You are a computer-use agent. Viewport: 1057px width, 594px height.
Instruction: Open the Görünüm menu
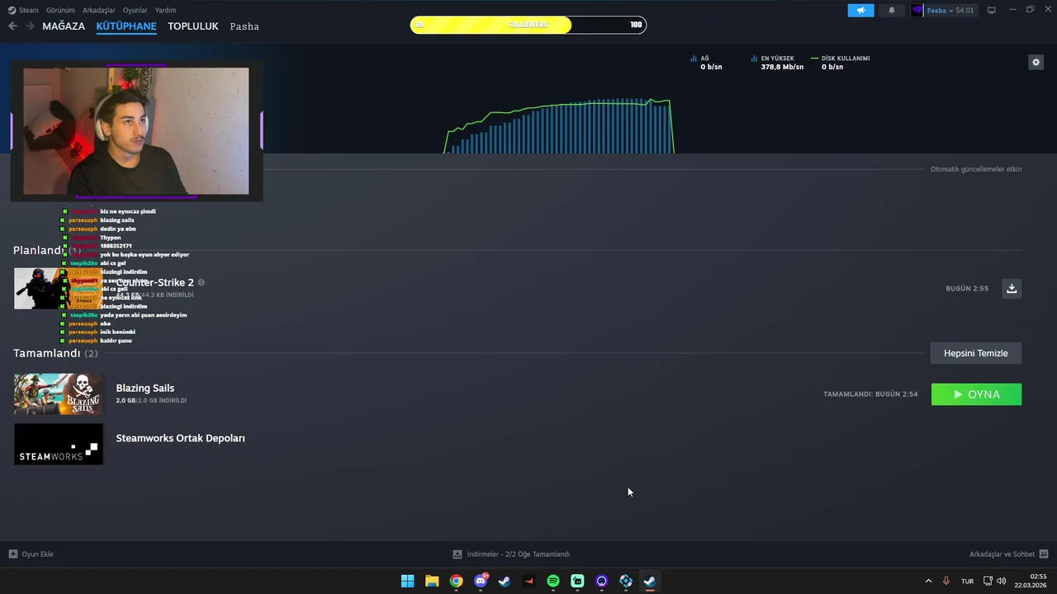[60, 10]
